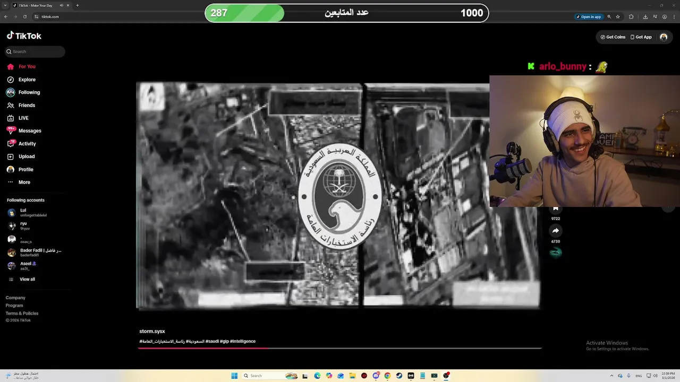Open the For You feed
680x382 pixels.
21,66
